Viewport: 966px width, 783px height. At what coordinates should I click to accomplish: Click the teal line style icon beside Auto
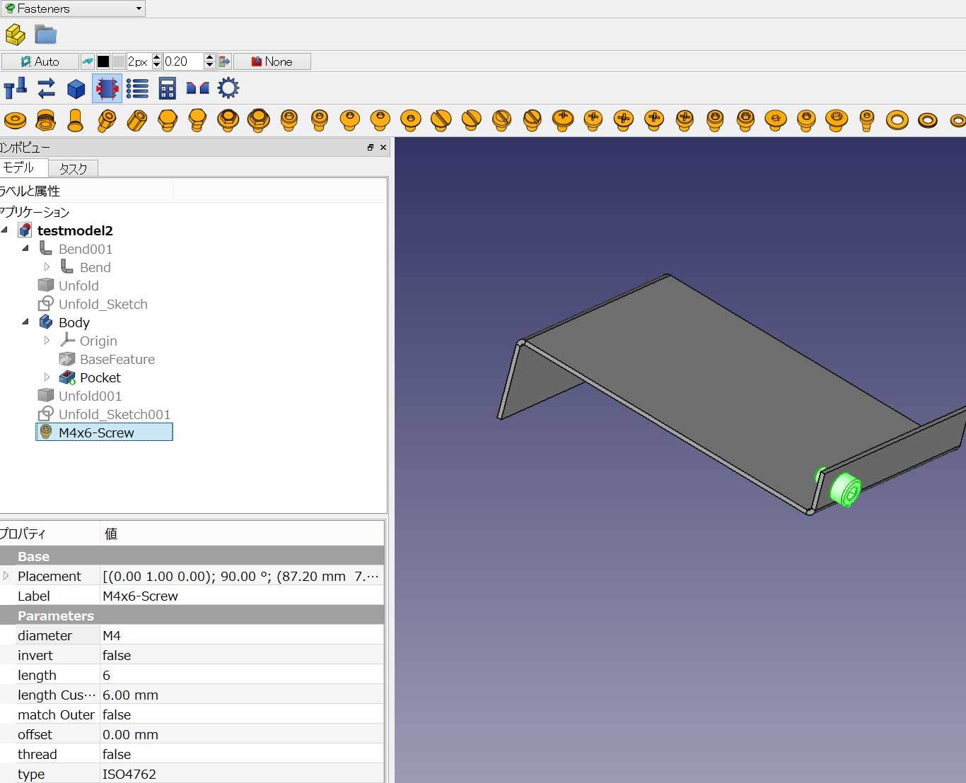click(87, 61)
